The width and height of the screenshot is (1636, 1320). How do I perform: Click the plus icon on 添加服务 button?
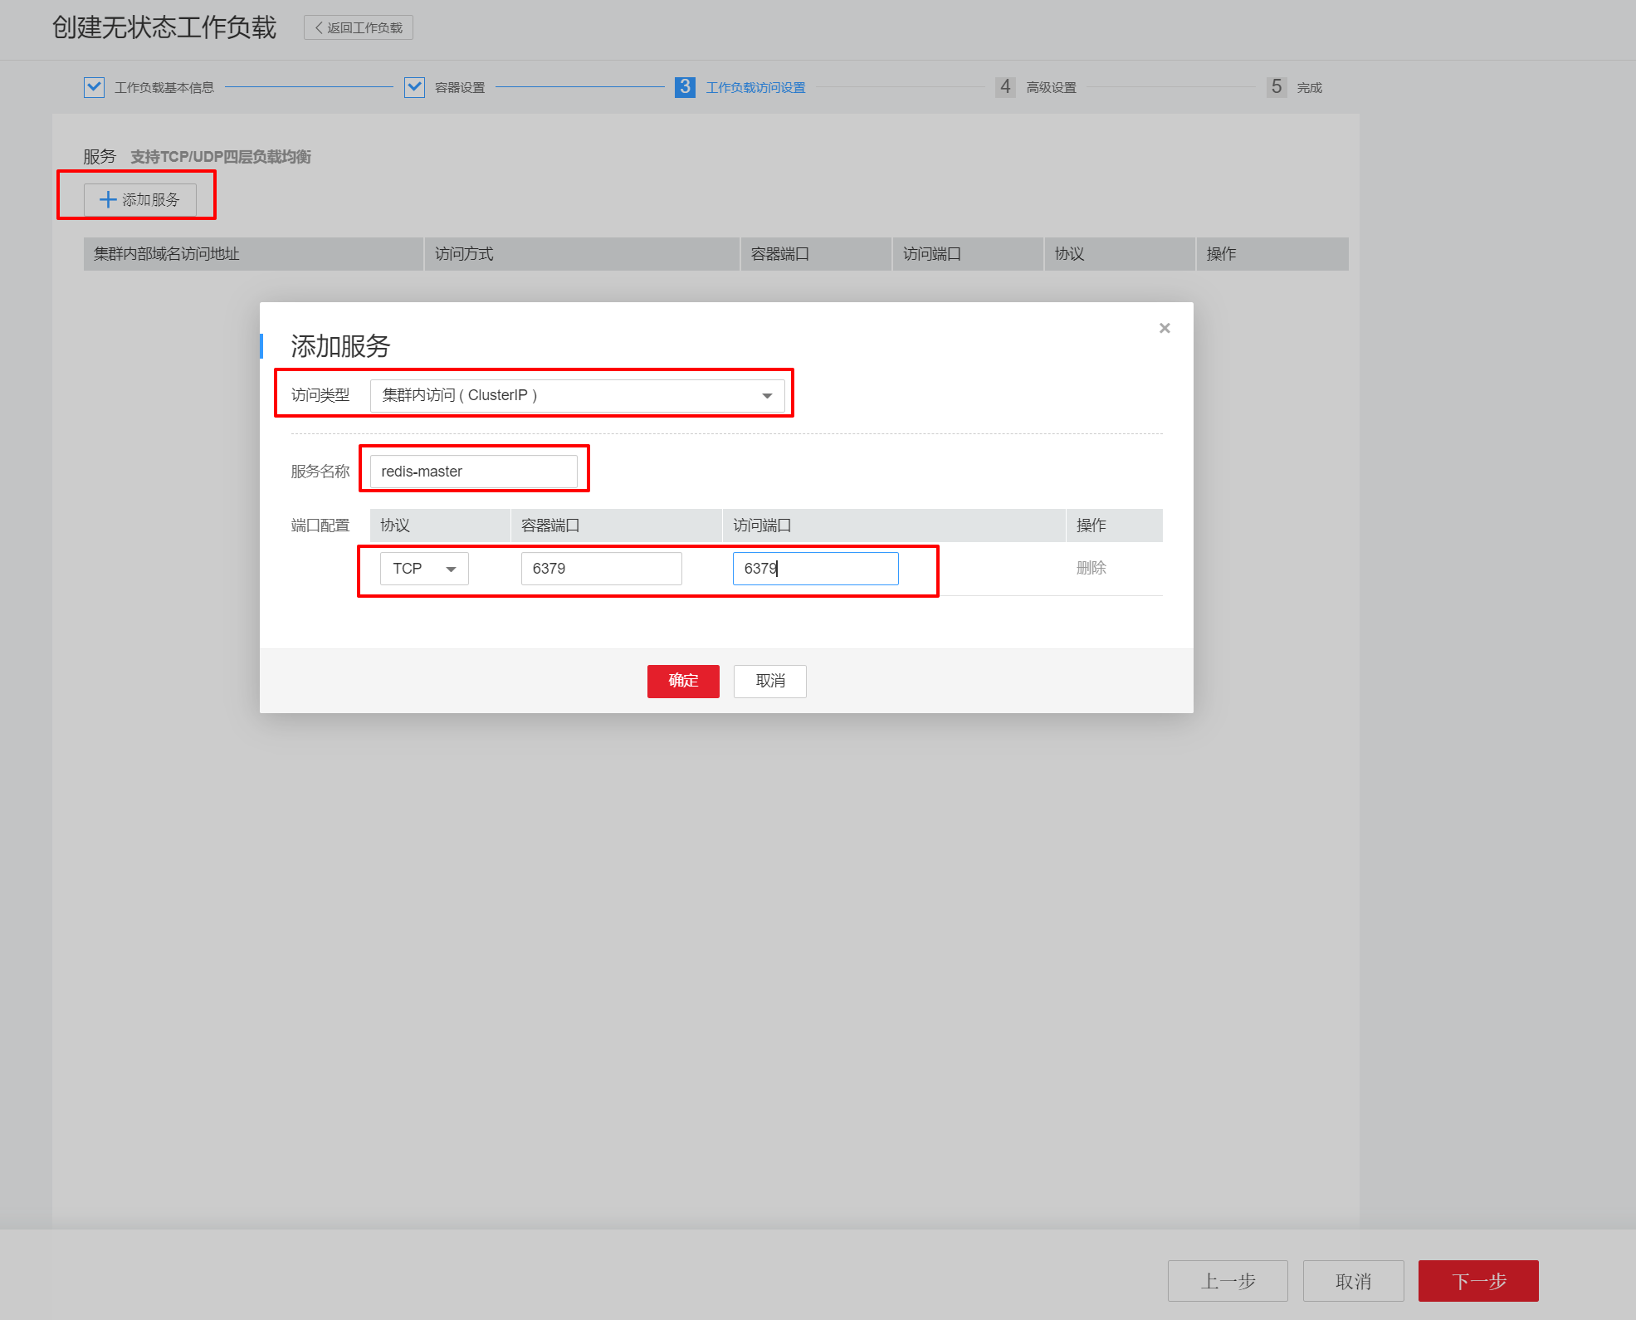(108, 200)
